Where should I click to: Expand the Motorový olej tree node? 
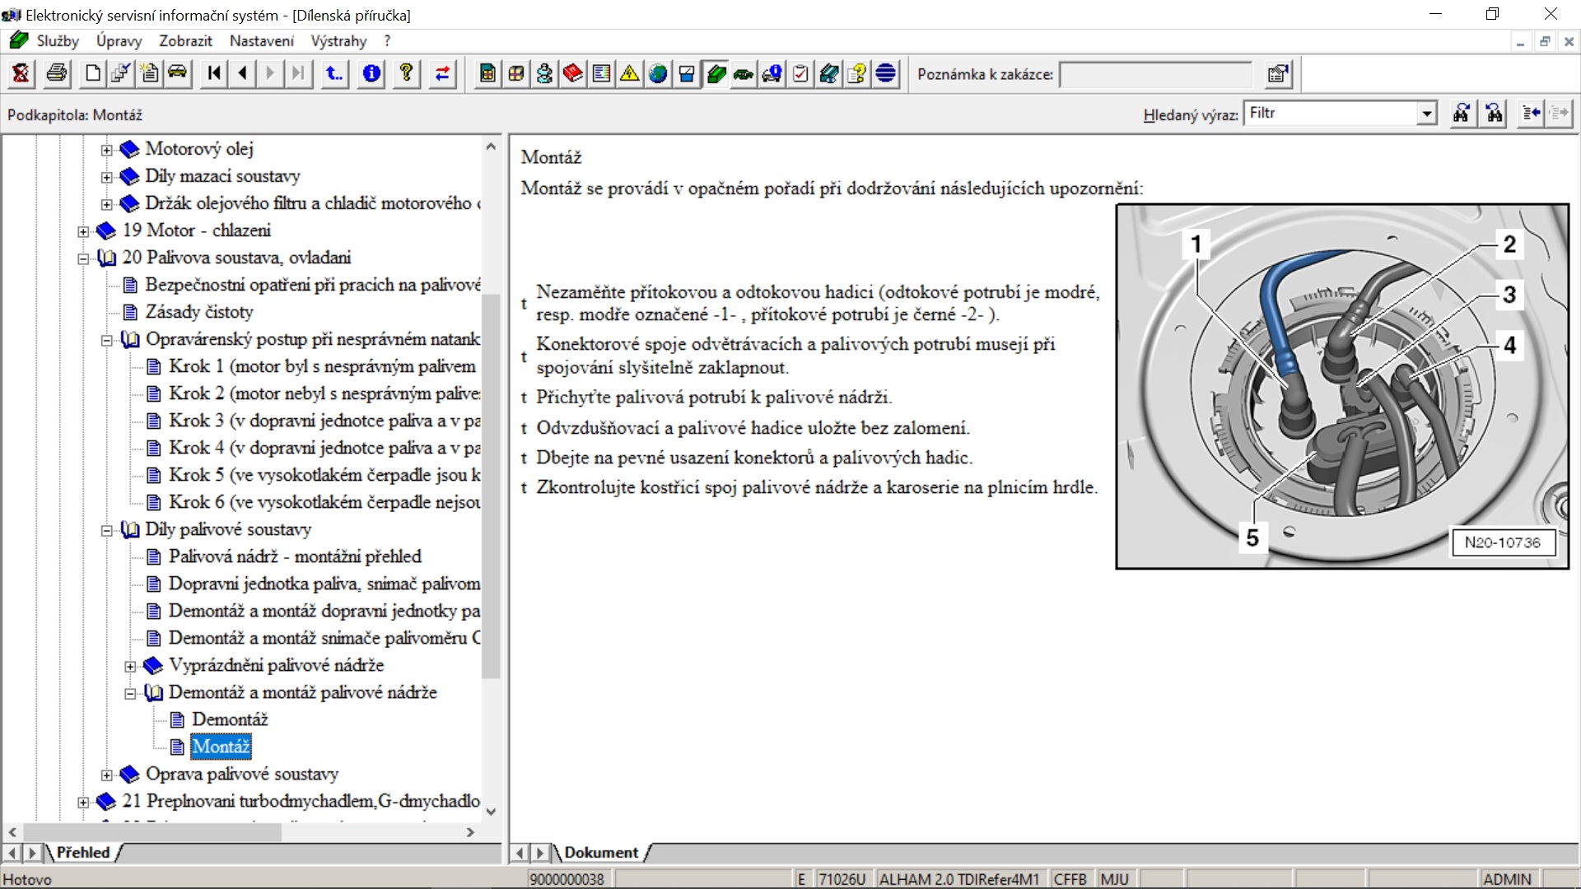(106, 150)
